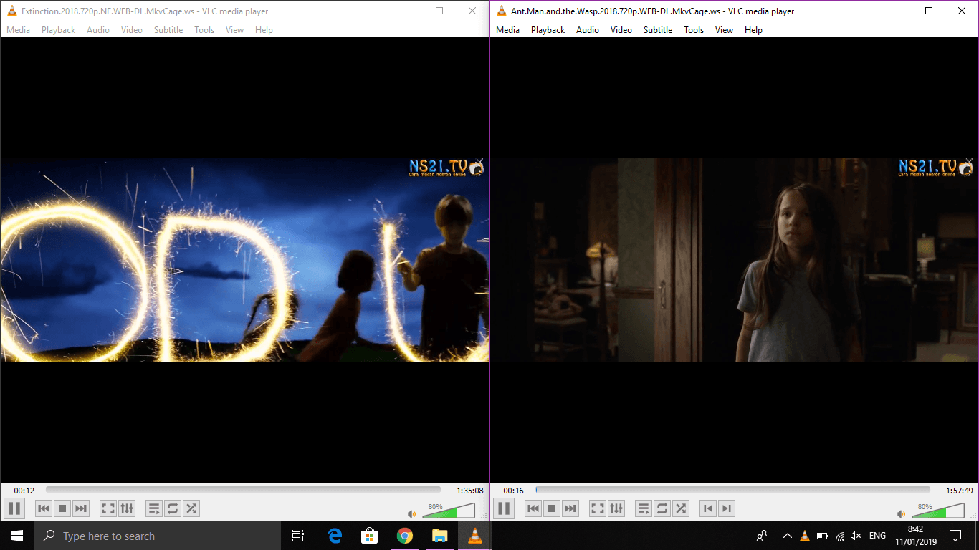Skip to next media in Extinction window
This screenshot has width=979, height=550.
click(81, 508)
